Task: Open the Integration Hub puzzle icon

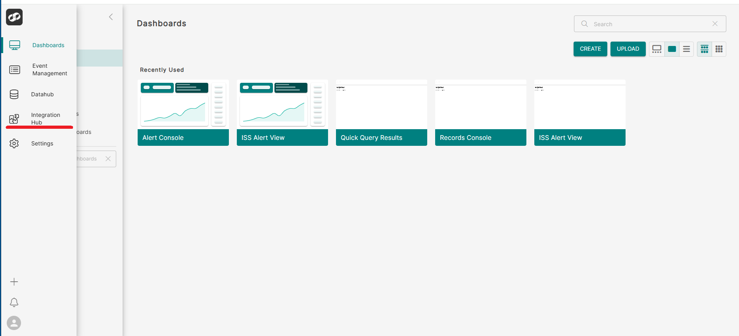Action: [x=14, y=119]
